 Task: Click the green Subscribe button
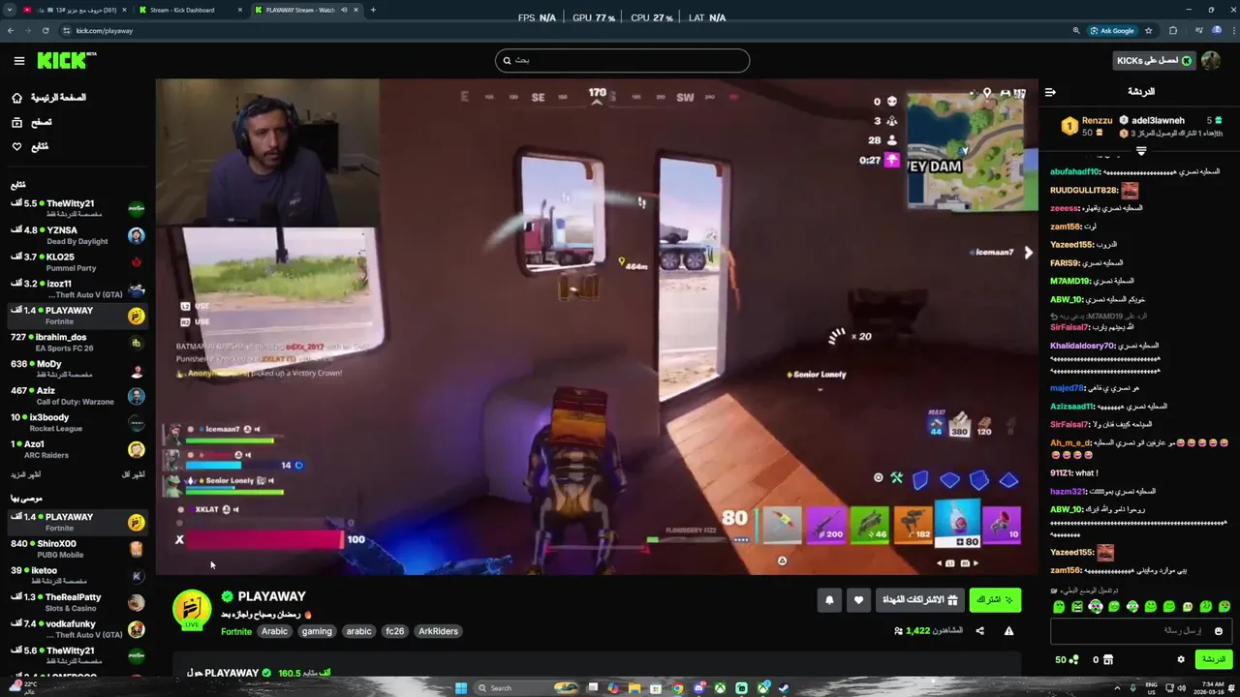(x=995, y=600)
